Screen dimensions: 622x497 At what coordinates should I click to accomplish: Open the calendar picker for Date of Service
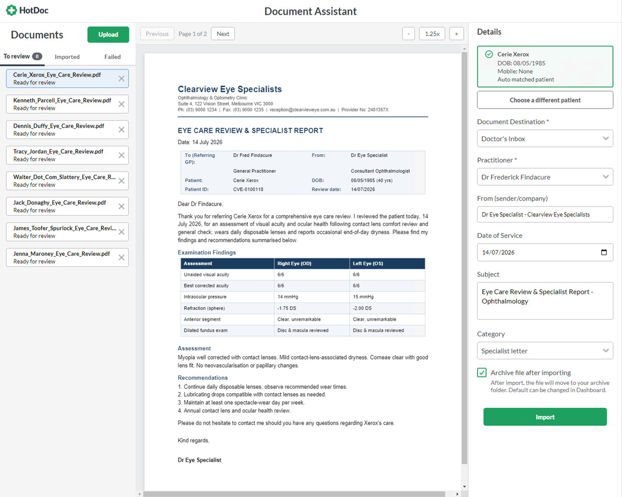(604, 252)
